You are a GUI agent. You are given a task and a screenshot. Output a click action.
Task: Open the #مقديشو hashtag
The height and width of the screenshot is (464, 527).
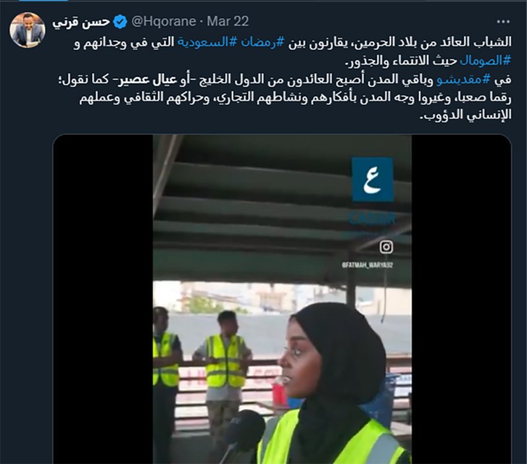(x=464, y=79)
